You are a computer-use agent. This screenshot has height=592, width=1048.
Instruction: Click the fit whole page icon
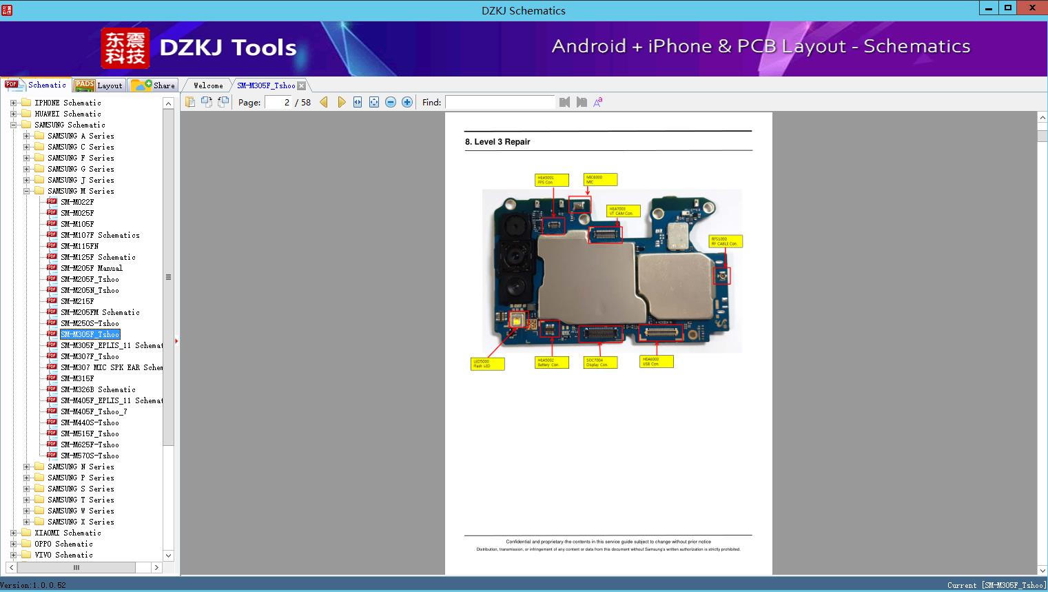tap(374, 102)
